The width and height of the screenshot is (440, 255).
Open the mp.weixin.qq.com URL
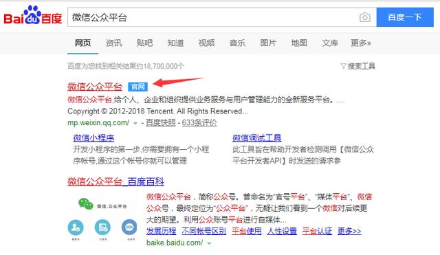coord(98,123)
